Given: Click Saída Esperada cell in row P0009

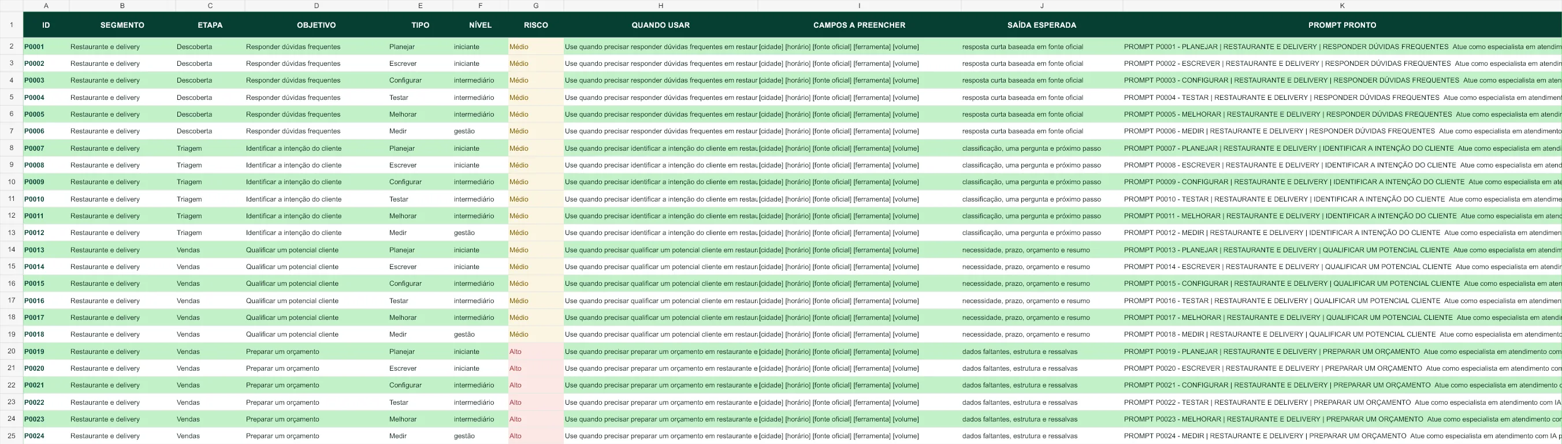Looking at the screenshot, I should coord(1042,182).
